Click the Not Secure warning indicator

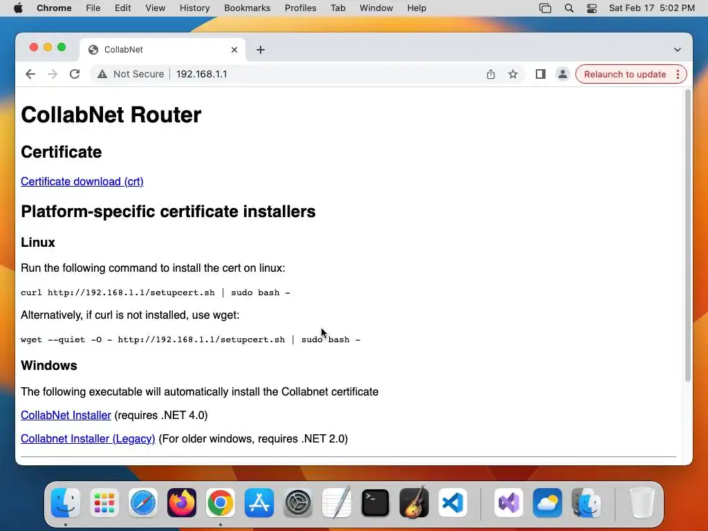pos(131,74)
